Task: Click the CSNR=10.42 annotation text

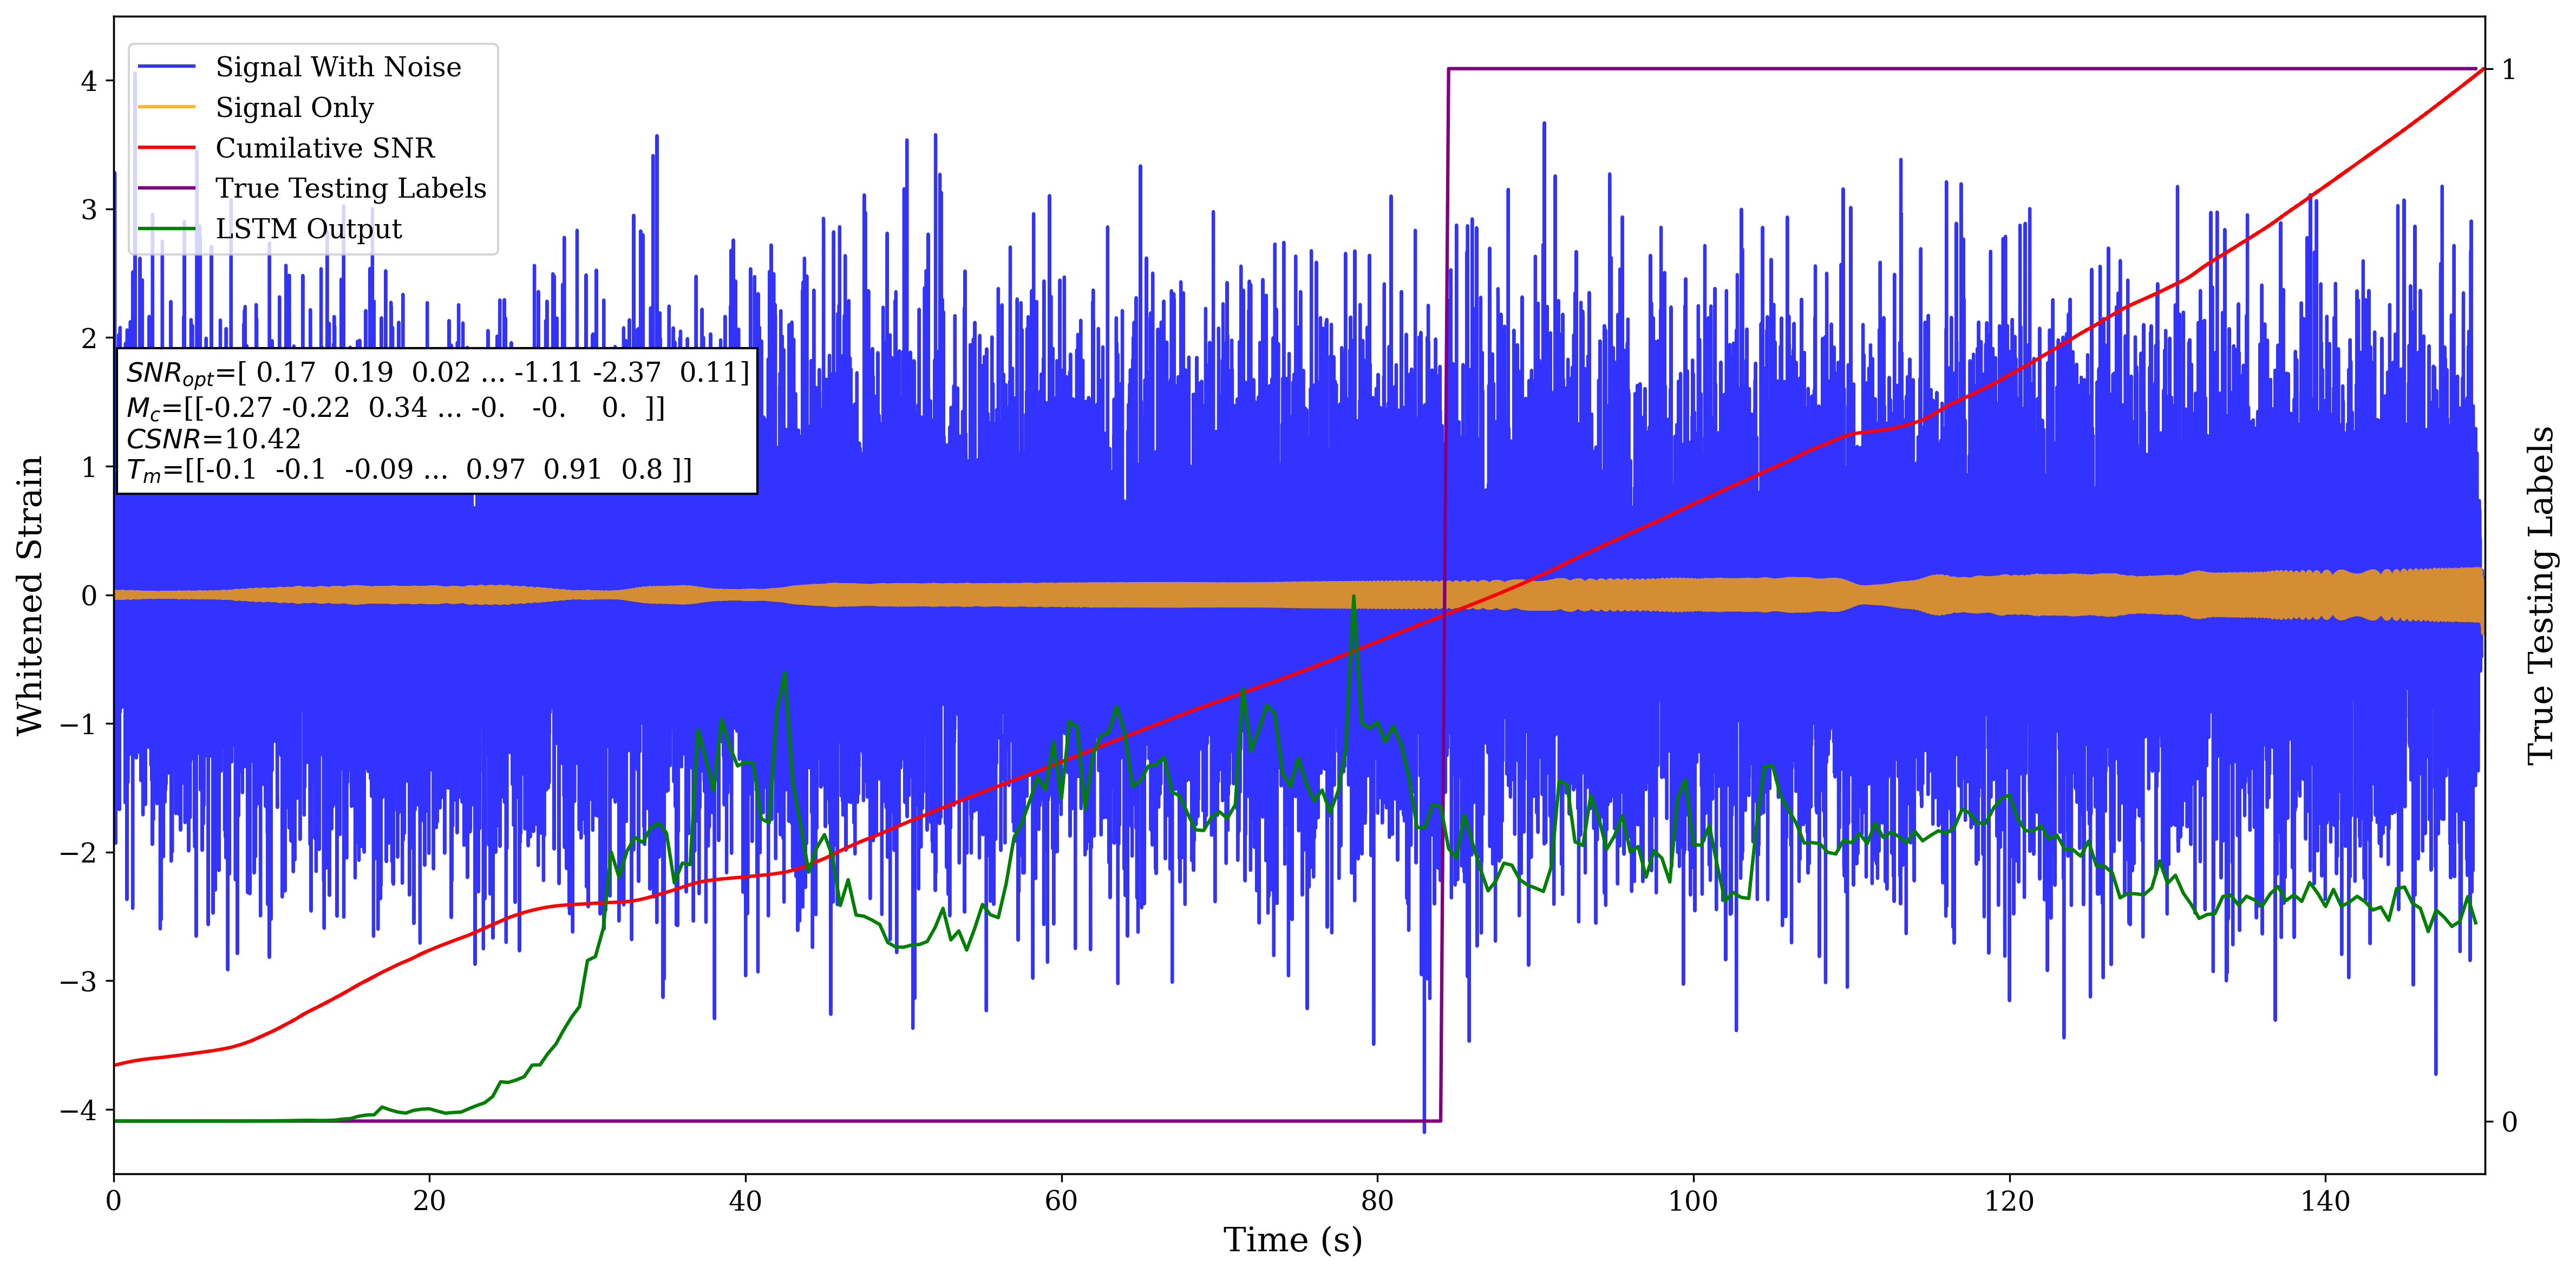Action: (x=213, y=439)
